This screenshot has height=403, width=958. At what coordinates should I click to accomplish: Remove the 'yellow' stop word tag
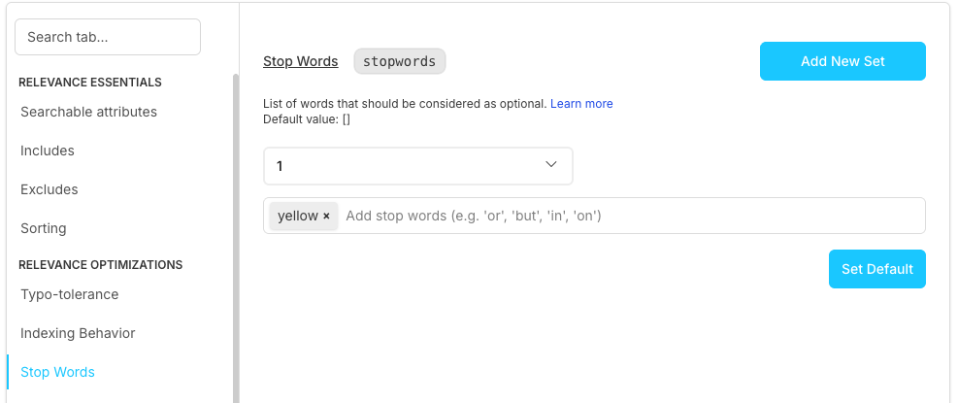327,217
